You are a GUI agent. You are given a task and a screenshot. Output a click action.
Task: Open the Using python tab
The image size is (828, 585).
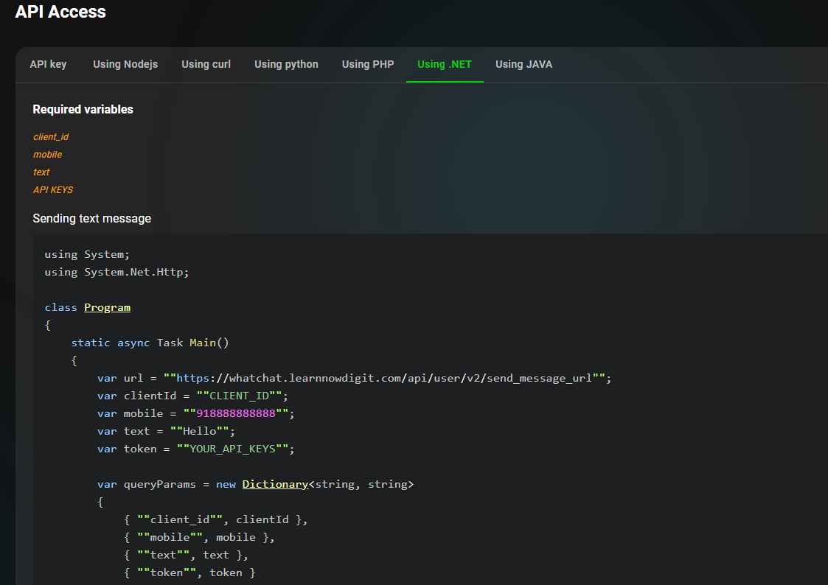pos(286,64)
